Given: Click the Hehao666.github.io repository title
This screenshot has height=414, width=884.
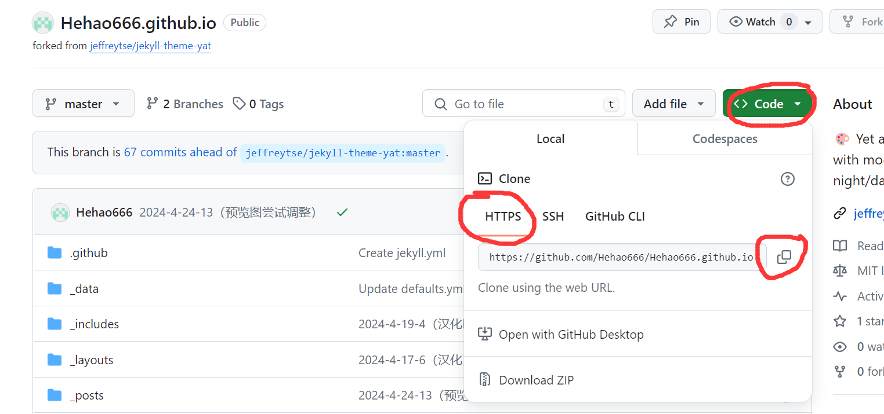Looking at the screenshot, I should (139, 23).
